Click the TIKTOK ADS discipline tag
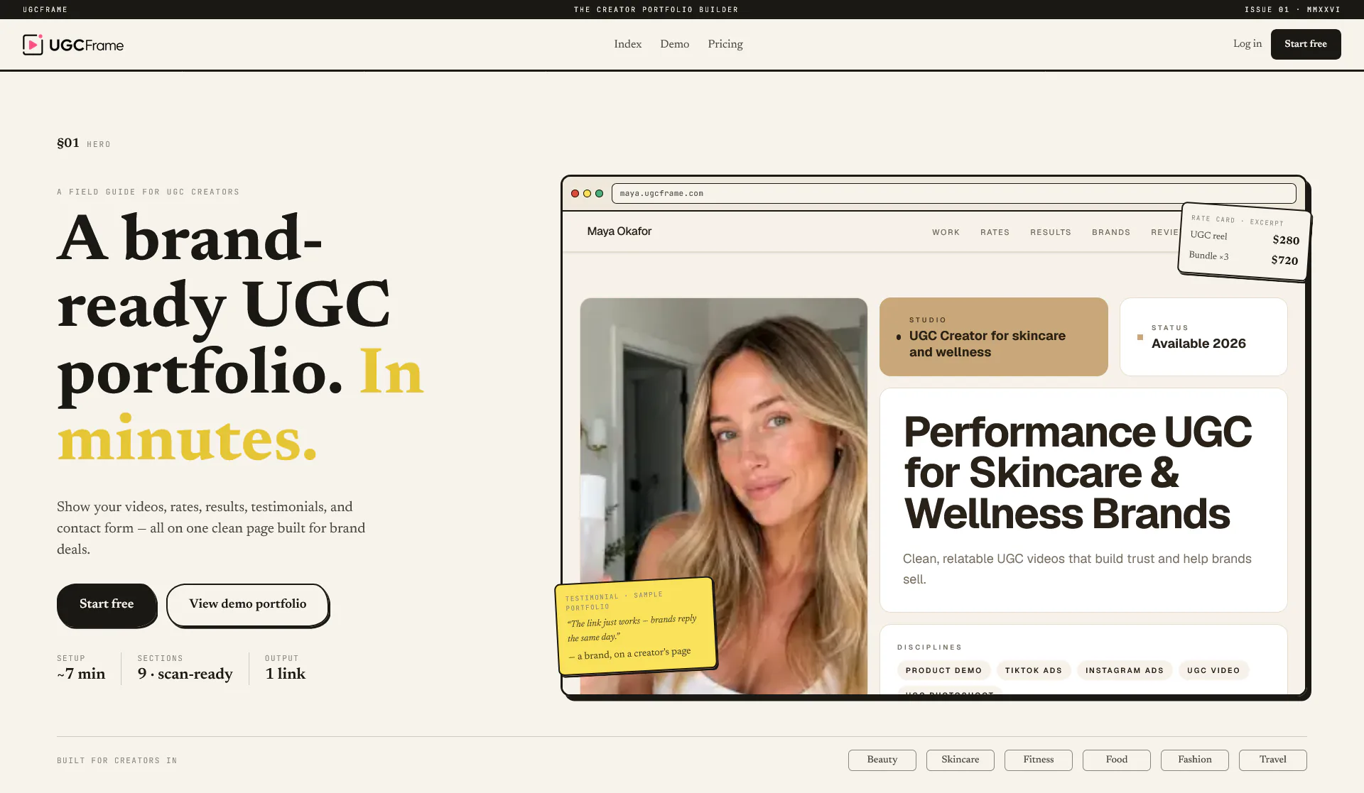 coord(1033,670)
